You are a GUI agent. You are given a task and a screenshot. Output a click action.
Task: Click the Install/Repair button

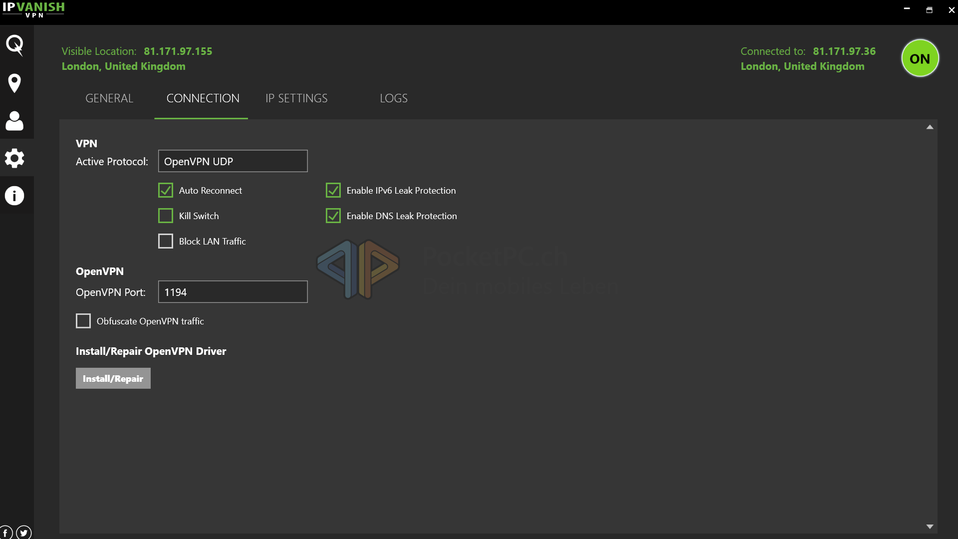[113, 378]
